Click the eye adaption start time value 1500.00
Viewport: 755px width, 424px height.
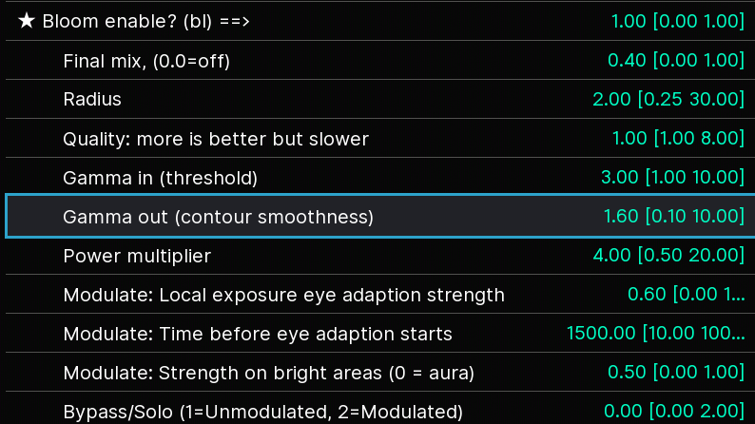coord(601,333)
